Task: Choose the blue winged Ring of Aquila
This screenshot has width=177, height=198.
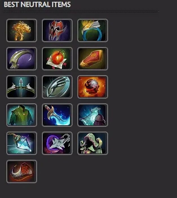Action: point(93,30)
